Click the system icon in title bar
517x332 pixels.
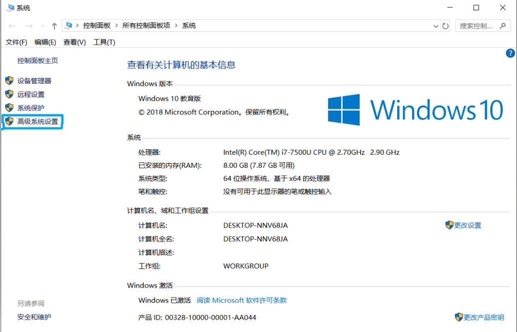(10, 8)
